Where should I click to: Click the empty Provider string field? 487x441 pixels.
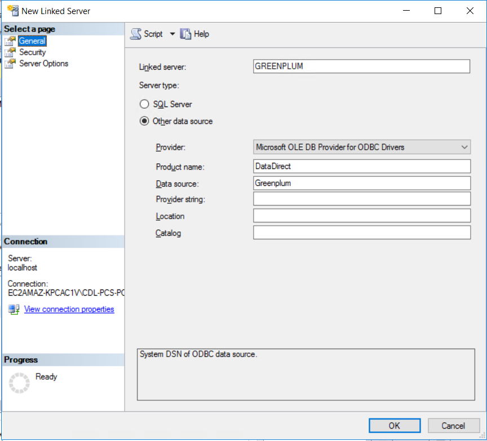(x=362, y=199)
